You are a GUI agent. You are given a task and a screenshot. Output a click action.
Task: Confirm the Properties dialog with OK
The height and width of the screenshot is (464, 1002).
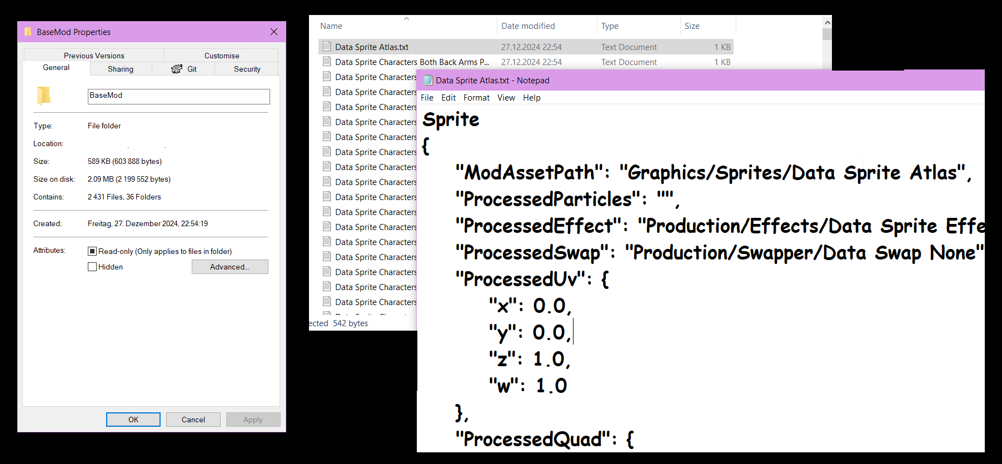click(x=133, y=420)
